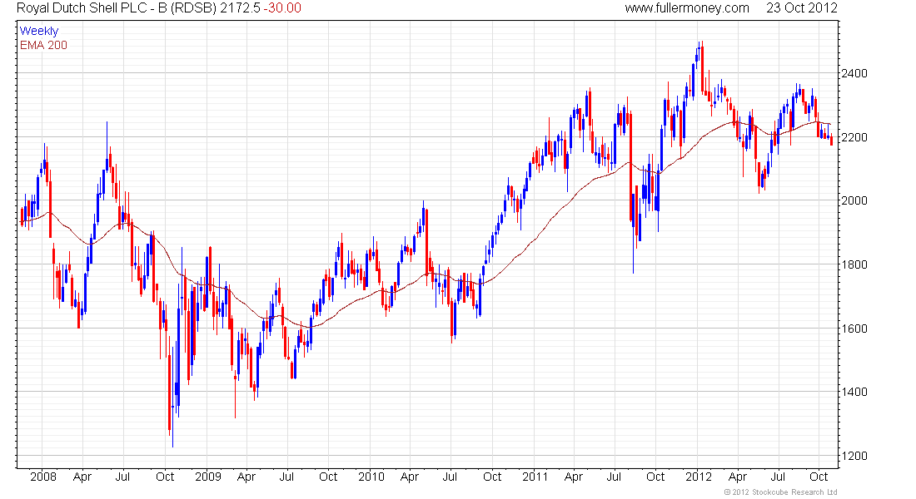Image resolution: width=916 pixels, height=499 pixels.
Task: Click the 2200 price axis label
Action: click(x=854, y=137)
